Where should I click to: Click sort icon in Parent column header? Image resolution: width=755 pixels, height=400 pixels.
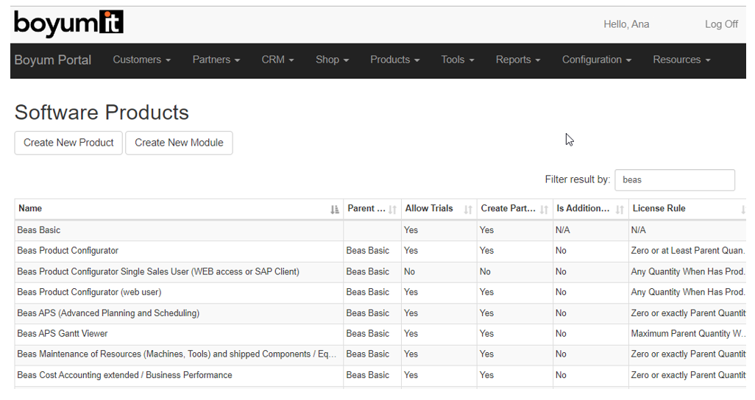[x=393, y=210]
